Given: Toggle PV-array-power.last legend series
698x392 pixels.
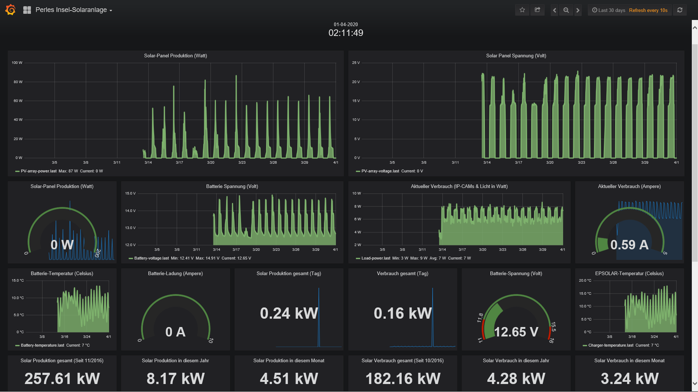Looking at the screenshot, I should coord(39,171).
